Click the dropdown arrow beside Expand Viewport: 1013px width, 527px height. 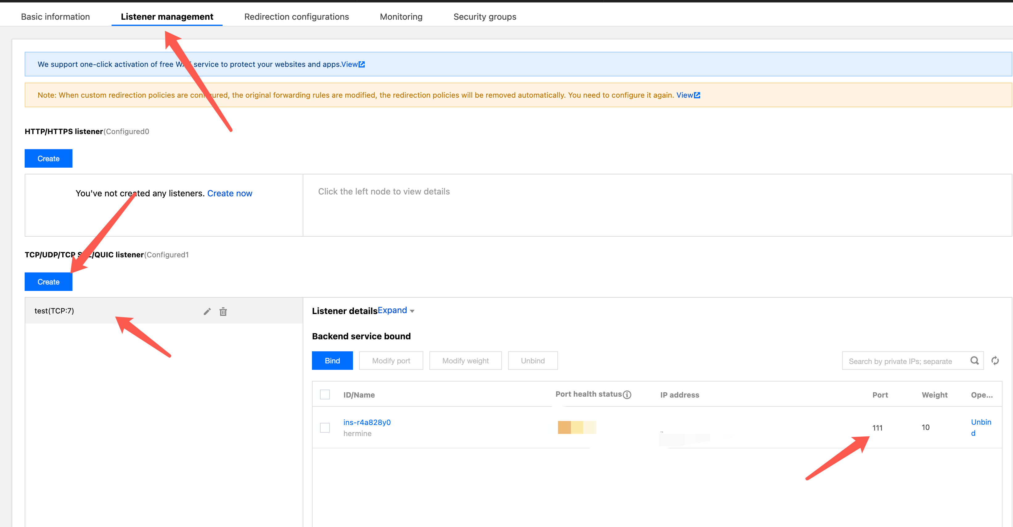[x=412, y=311]
